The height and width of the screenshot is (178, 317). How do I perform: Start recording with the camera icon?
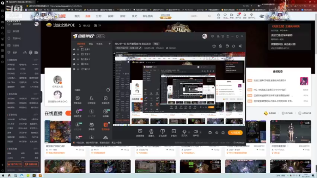point(210,133)
